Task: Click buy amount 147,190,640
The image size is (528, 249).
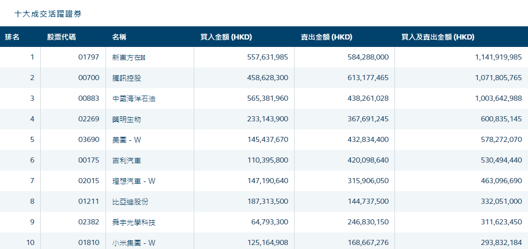Action: point(268,181)
